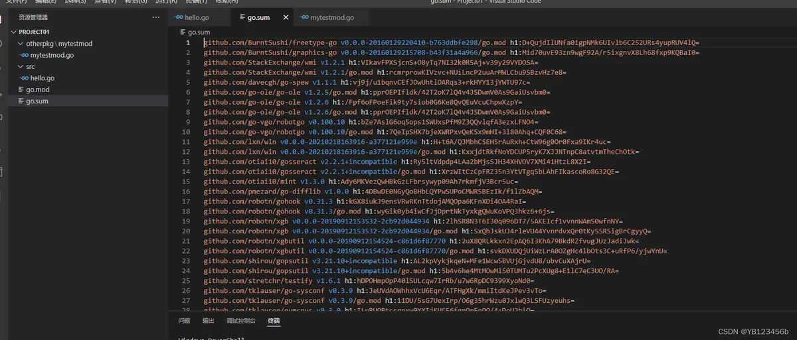Open the 文件(F) menu
This screenshot has width=797, height=340.
15,2
